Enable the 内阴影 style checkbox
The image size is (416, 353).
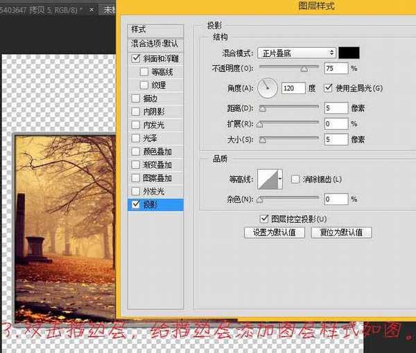[x=135, y=112]
